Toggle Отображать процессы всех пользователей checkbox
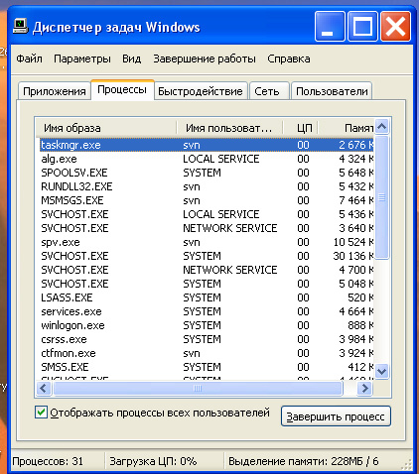This screenshot has height=474, width=419. point(41,413)
